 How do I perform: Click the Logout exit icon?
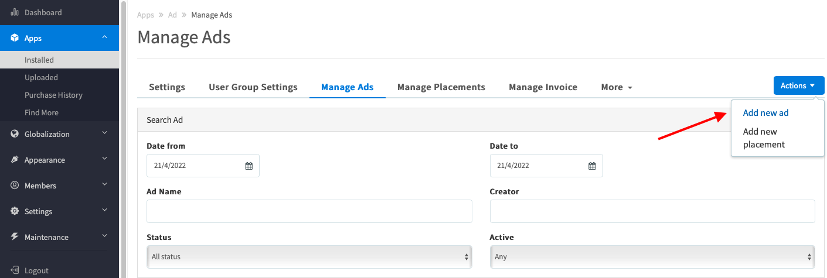(15, 270)
